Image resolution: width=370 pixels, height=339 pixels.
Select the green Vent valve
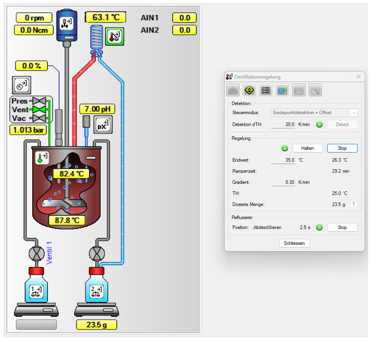pos(39,109)
